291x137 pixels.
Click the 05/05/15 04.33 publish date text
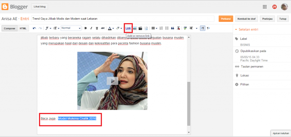tap(250, 57)
